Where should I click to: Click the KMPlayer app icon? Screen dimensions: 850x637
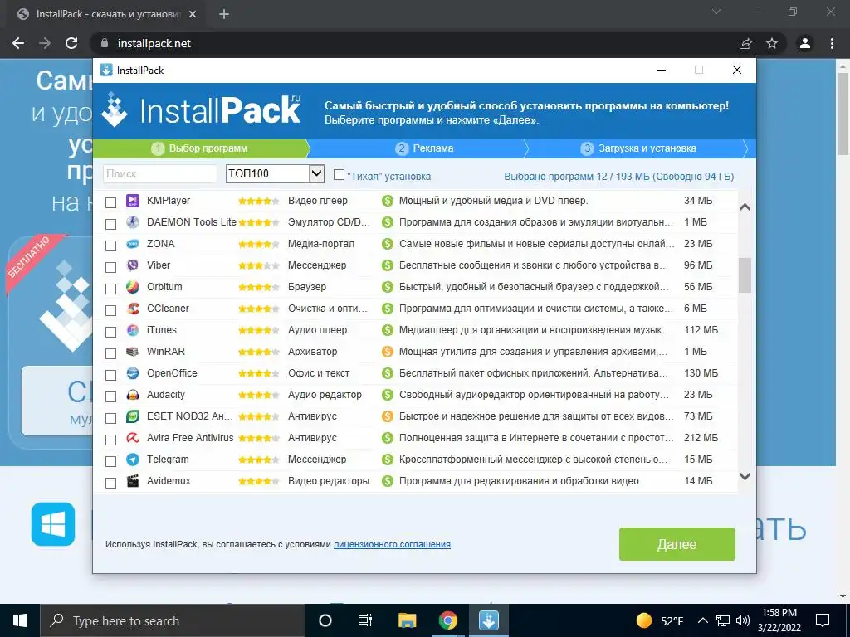[132, 201]
